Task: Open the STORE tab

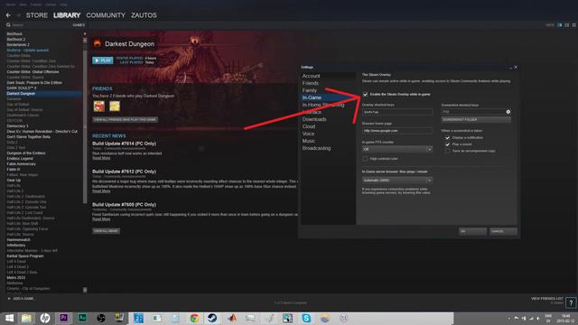Action: [37, 15]
